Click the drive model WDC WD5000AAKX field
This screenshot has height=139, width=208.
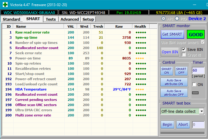click(x=29, y=12)
